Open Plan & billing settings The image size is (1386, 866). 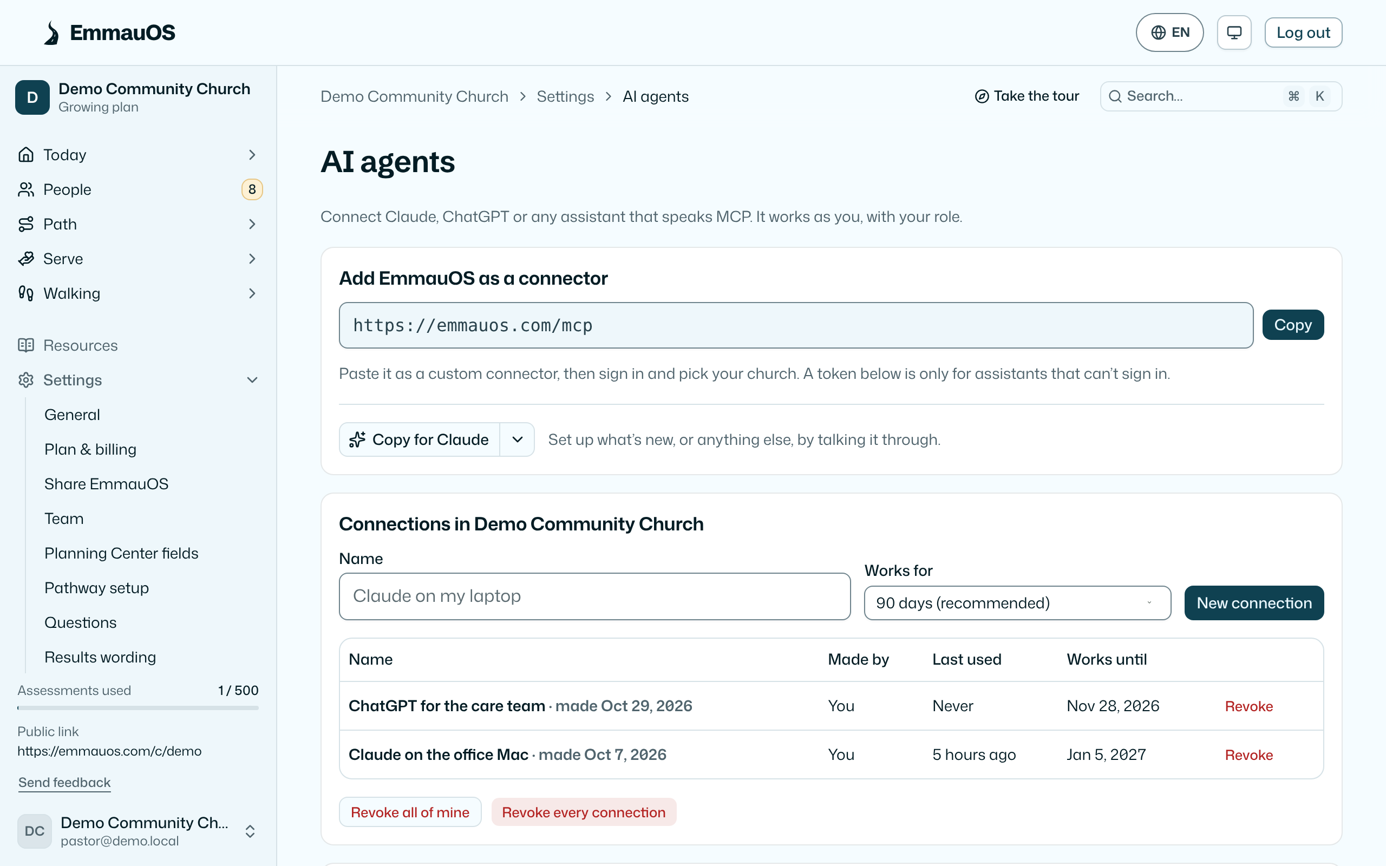coord(90,450)
